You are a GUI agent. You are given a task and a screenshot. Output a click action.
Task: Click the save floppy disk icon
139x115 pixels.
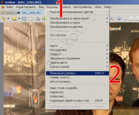click(x=24, y=18)
